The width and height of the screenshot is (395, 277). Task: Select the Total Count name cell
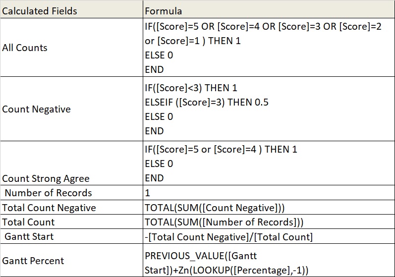(28, 222)
